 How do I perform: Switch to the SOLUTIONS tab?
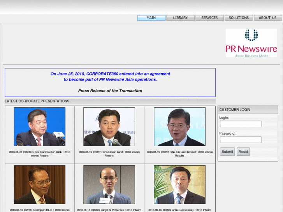pos(239,18)
